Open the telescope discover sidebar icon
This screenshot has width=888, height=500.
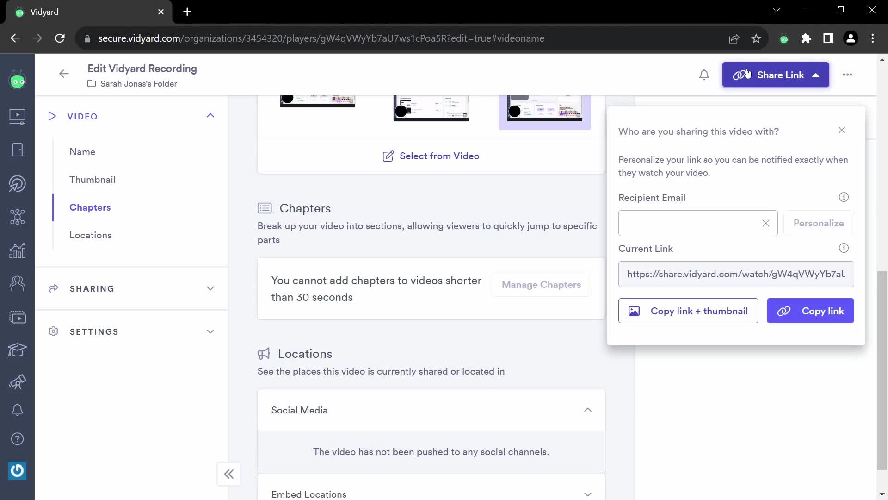pyautogui.click(x=18, y=382)
